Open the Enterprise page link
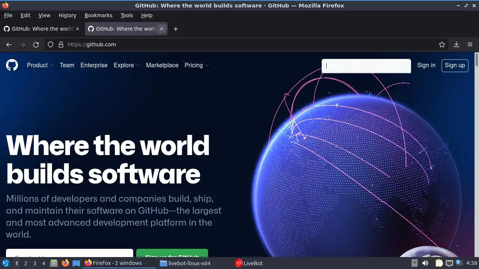The image size is (479, 269). coord(94,65)
